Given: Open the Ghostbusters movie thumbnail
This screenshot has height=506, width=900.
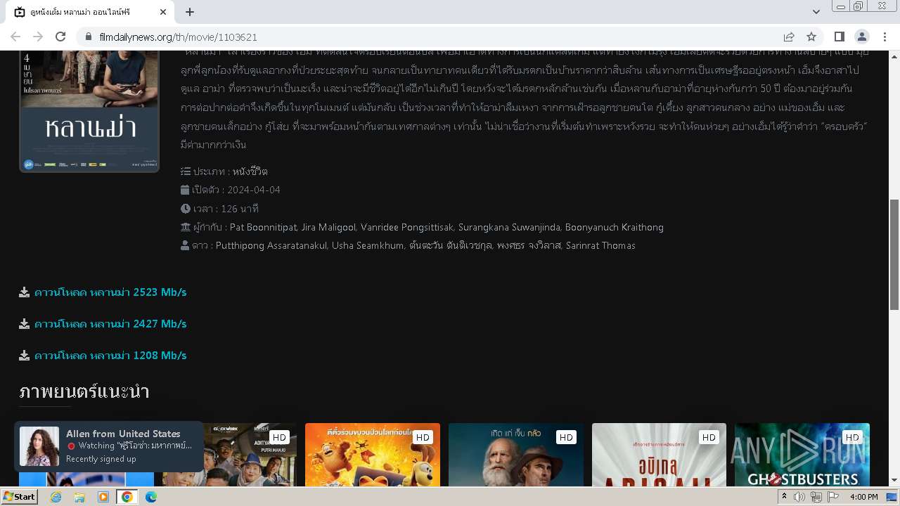Looking at the screenshot, I should (802, 455).
